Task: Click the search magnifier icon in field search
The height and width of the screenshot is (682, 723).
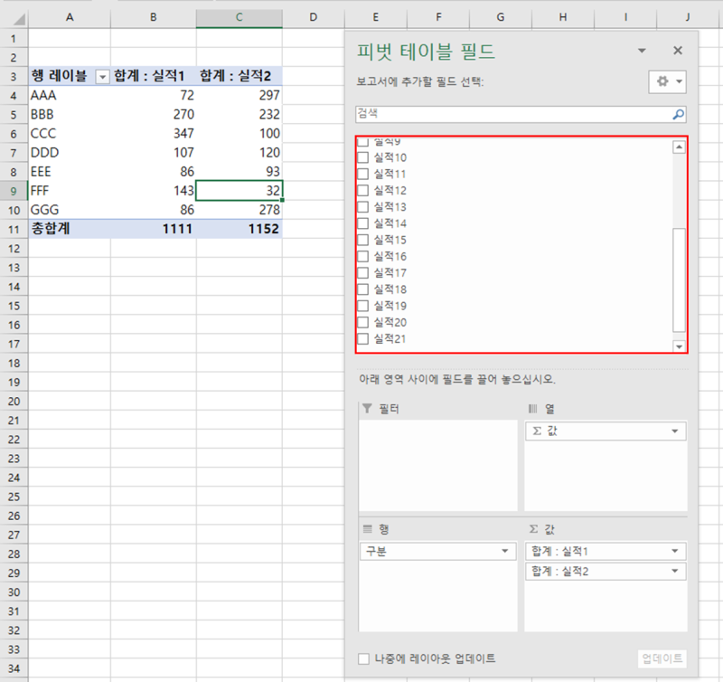Action: pyautogui.click(x=679, y=114)
